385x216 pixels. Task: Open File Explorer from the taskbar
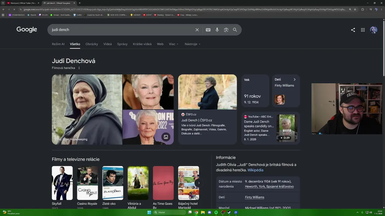point(203,212)
